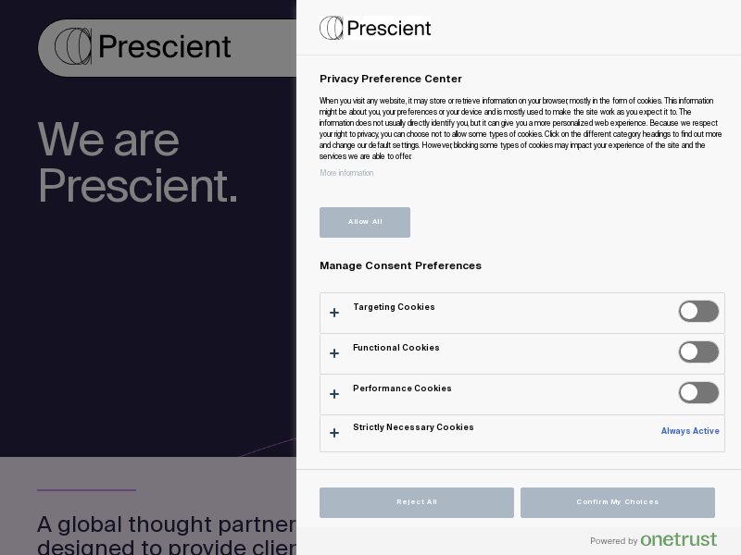Select the Performance Cookies heading text
This screenshot has height=555, width=741.
pyautogui.click(x=402, y=388)
